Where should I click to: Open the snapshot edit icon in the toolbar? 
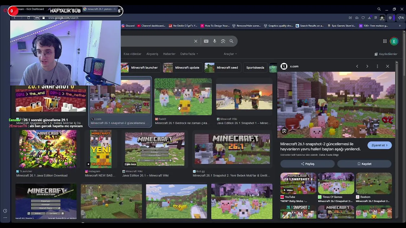[350, 18]
